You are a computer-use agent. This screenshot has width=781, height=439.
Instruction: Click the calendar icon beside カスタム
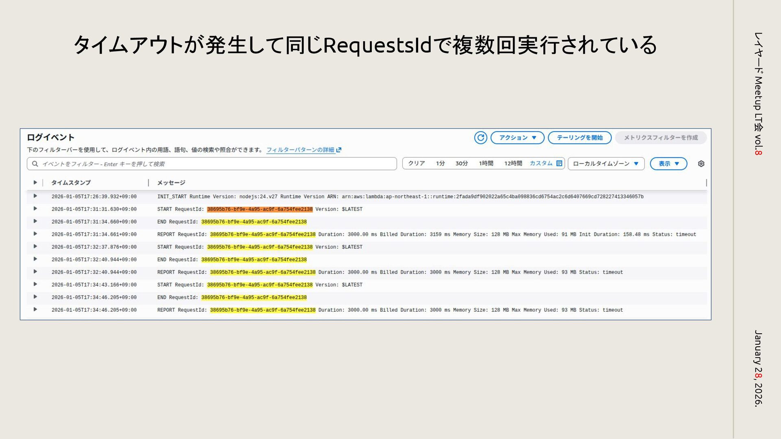559,163
